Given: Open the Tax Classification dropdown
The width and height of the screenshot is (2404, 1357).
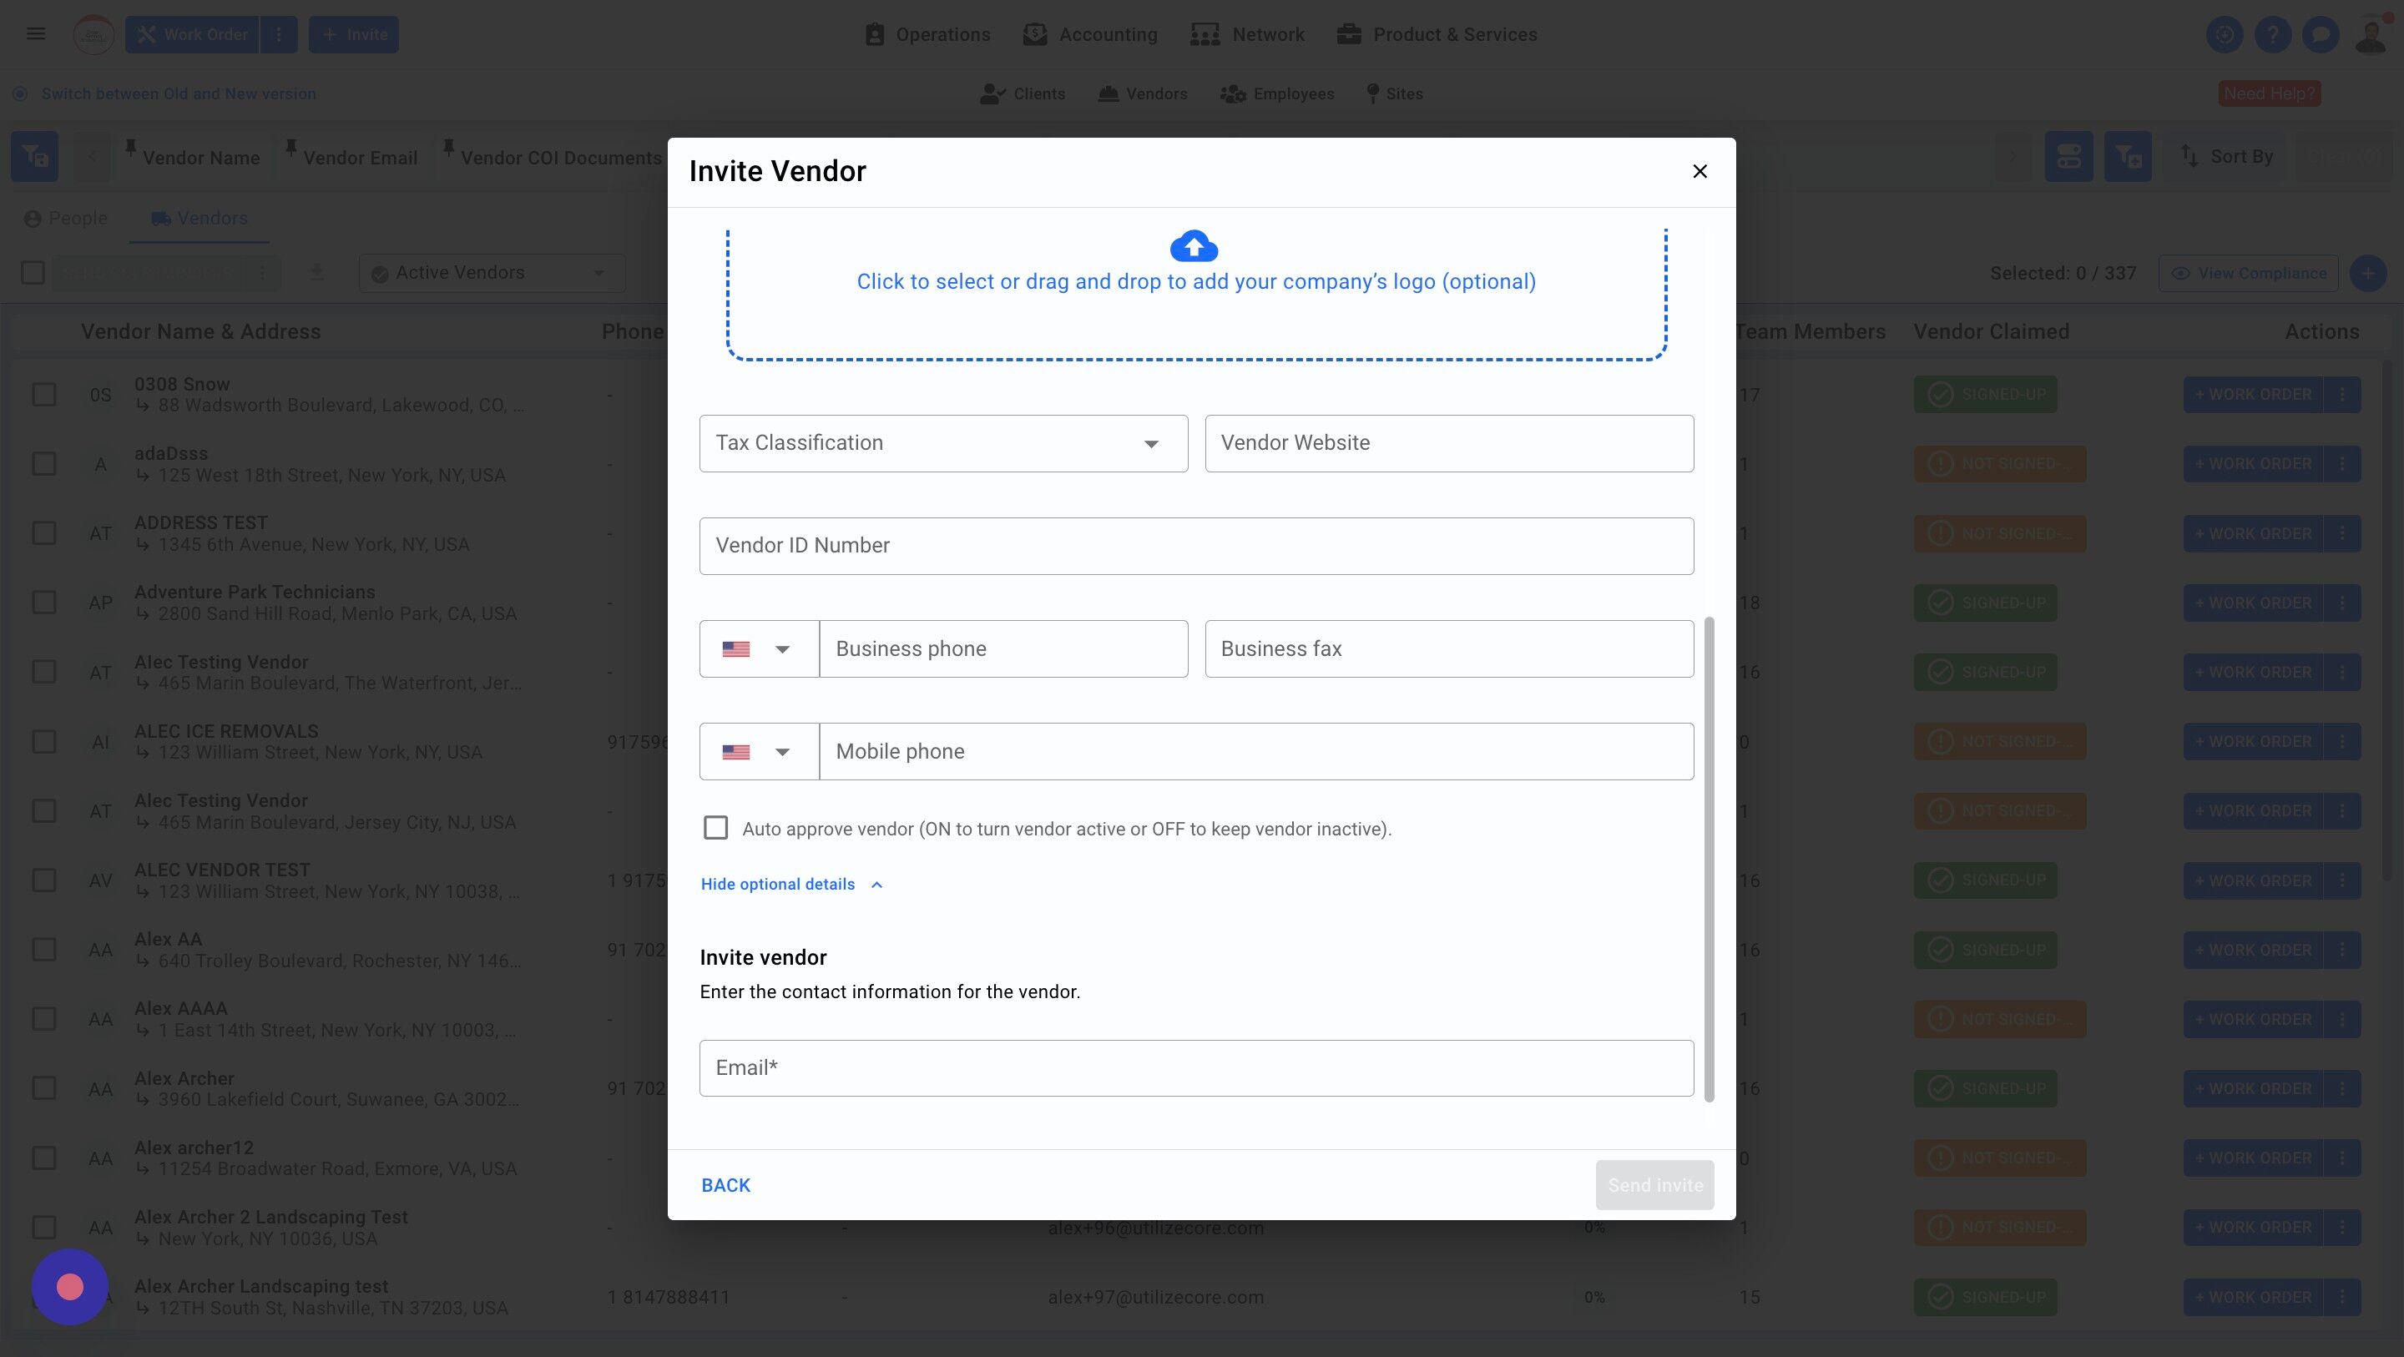Looking at the screenshot, I should tap(942, 443).
